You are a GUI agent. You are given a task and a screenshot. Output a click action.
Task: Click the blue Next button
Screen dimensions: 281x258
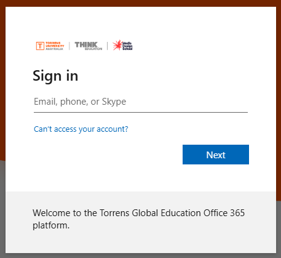coord(216,155)
